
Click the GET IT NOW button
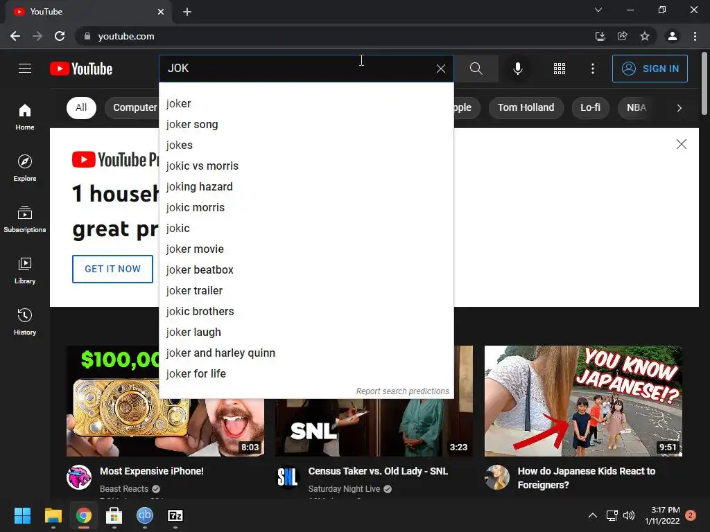(113, 269)
